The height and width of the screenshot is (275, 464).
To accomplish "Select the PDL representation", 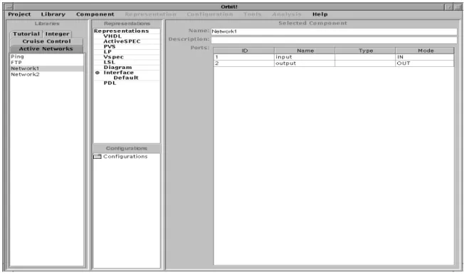I will 110,83.
